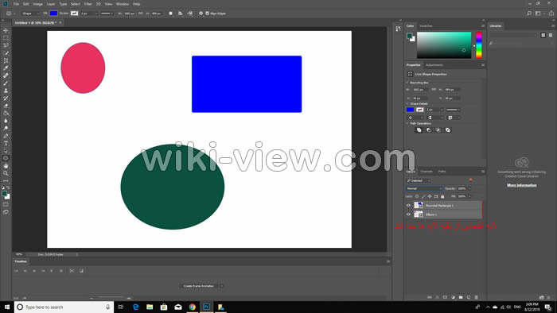
Task: Click the blue Fill color swatch
Action: pyautogui.click(x=53, y=14)
